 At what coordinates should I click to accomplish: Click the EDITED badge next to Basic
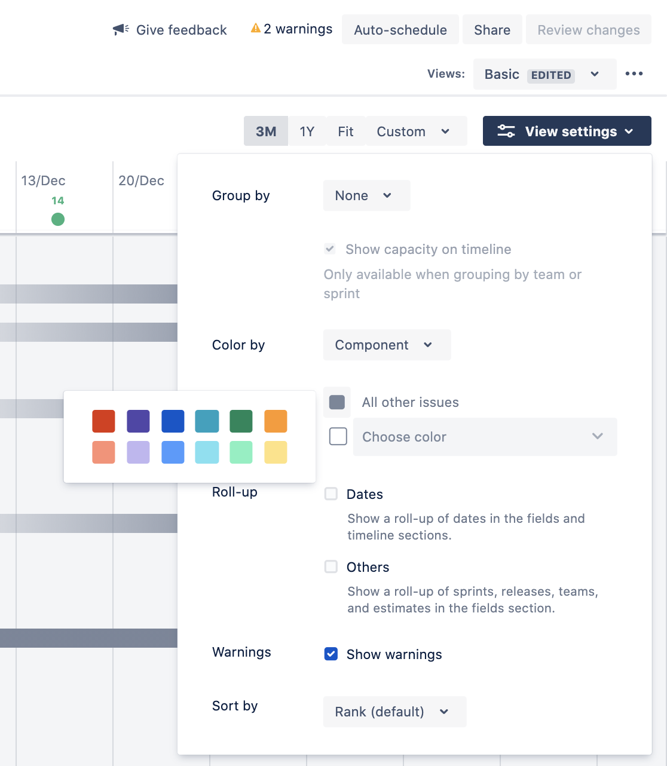coord(550,75)
